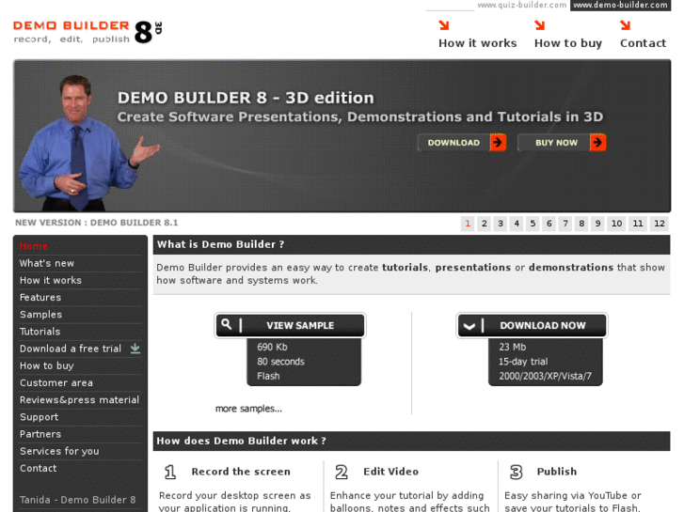Open What's new in sidebar

(x=47, y=263)
